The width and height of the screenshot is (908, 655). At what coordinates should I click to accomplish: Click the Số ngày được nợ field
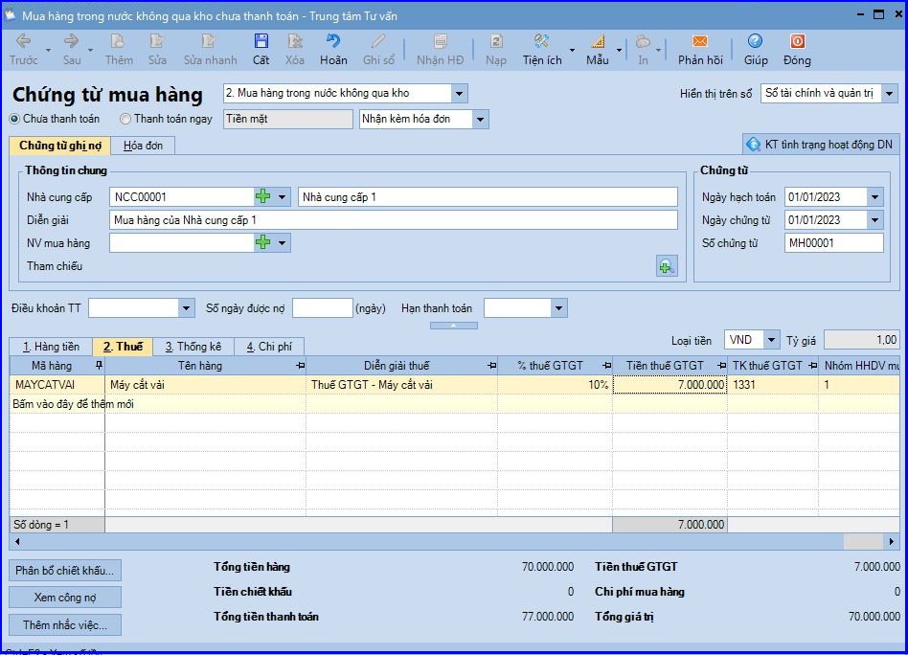coord(323,308)
